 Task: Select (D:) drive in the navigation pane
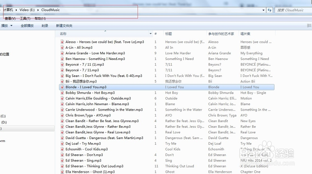tap(4, 122)
